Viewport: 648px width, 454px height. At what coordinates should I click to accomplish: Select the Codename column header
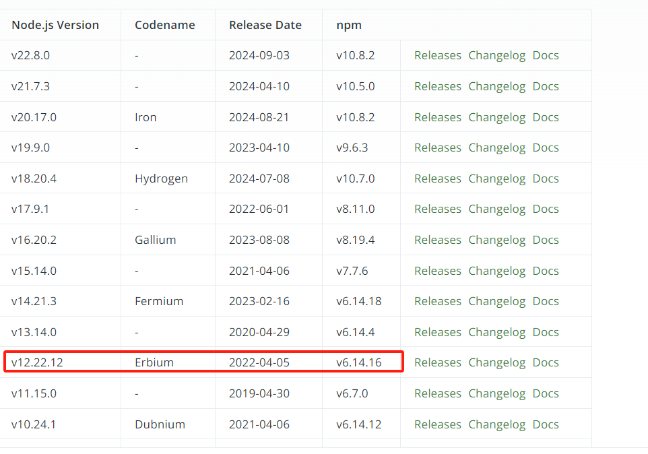(x=165, y=25)
